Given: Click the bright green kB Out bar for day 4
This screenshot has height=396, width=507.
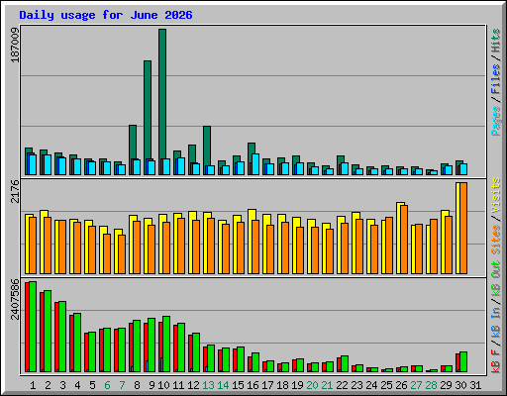Looking at the screenshot, I should tap(77, 343).
